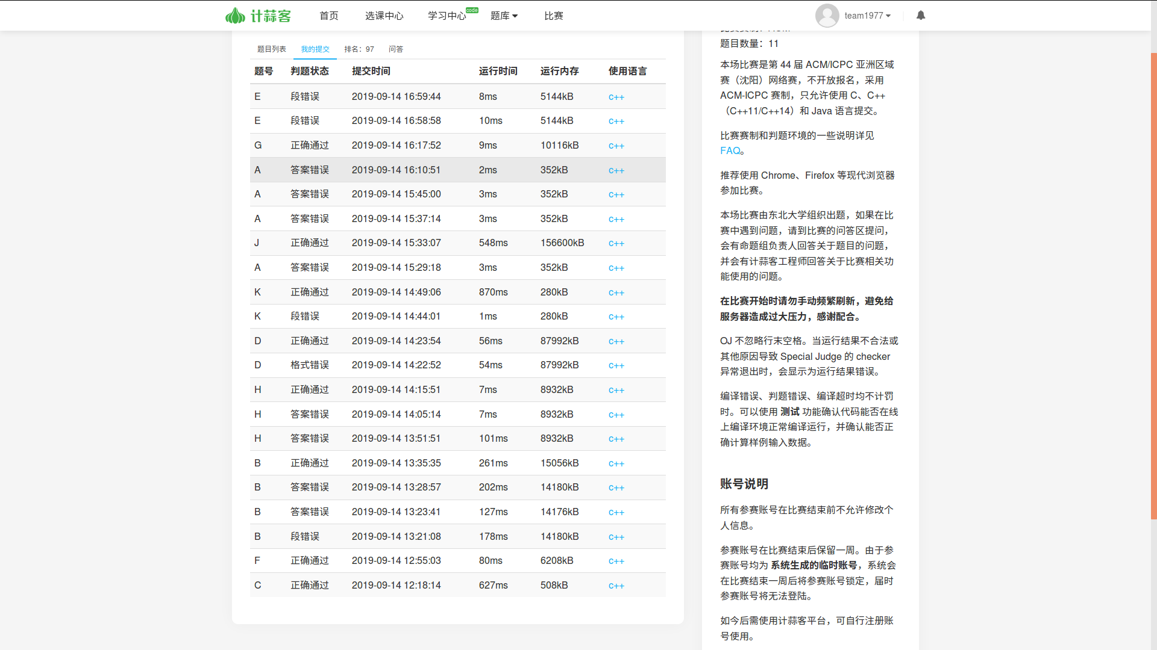Expand the team1977 account dropdown
Viewport: 1157px width, 650px height.
(x=867, y=16)
